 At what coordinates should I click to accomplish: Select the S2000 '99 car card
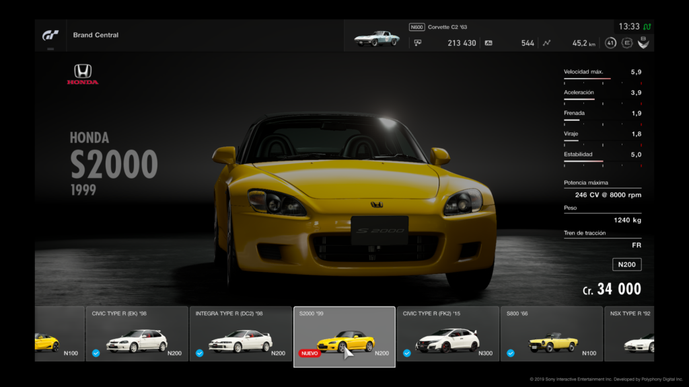[344, 337]
